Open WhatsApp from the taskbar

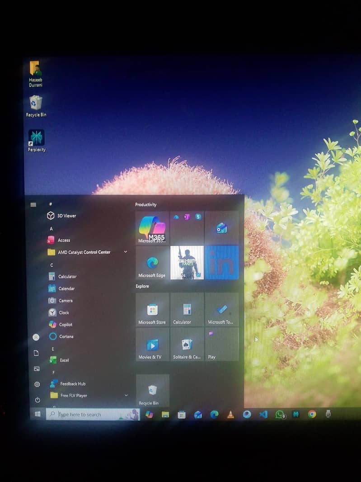click(x=280, y=414)
